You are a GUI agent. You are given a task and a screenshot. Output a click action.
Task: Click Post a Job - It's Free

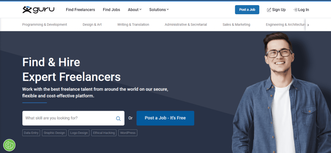coord(165,118)
